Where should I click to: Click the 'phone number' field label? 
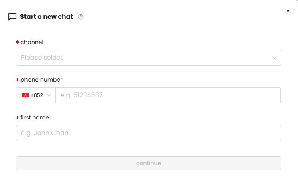tap(41, 80)
